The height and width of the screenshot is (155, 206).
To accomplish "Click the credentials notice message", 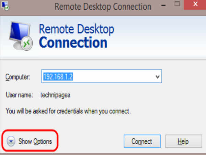I will [68, 111].
